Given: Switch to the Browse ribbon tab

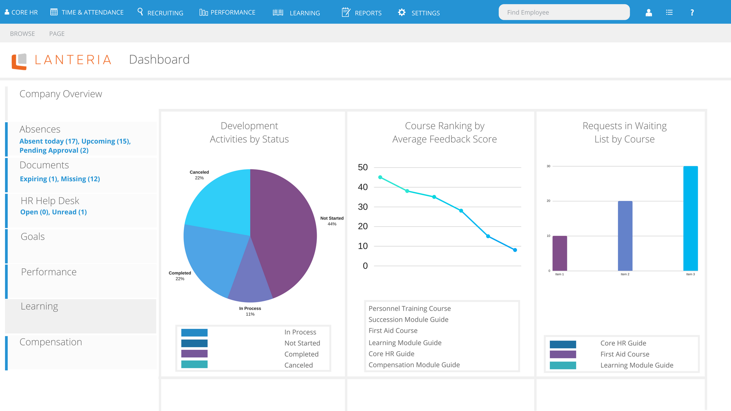Looking at the screenshot, I should [x=22, y=33].
